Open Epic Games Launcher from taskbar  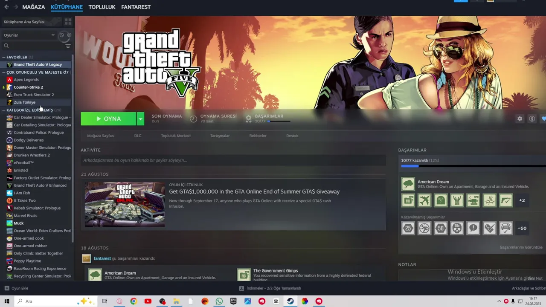point(233,301)
